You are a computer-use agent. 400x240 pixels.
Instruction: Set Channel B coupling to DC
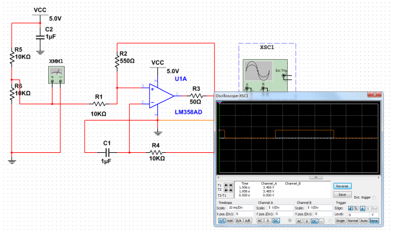[315, 221]
